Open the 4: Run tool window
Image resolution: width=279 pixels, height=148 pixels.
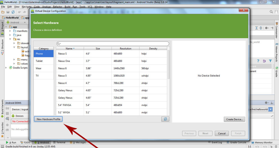11,143
